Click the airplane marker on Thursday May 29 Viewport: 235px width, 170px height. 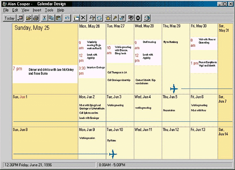click(174, 88)
